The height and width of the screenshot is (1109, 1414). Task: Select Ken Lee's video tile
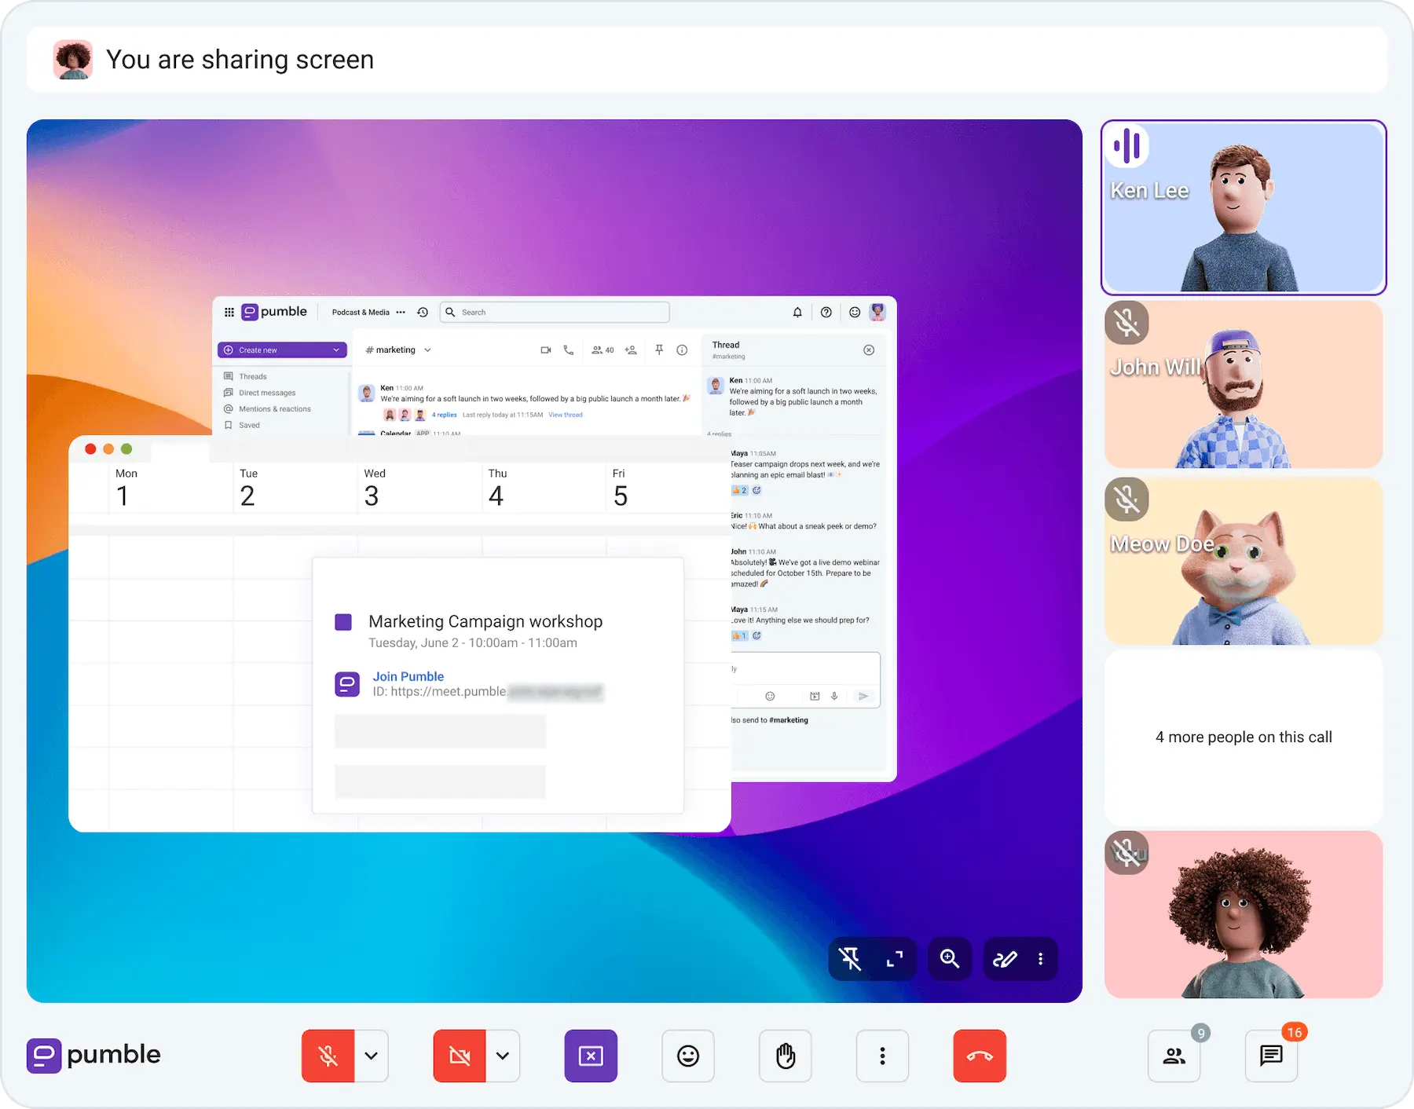tap(1244, 207)
